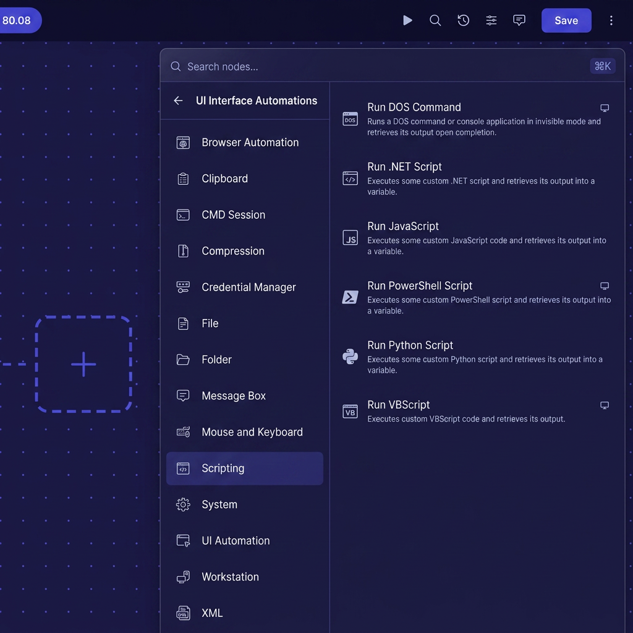Click the PowerShell prompt icon
Screen dimensions: 633x633
(350, 297)
